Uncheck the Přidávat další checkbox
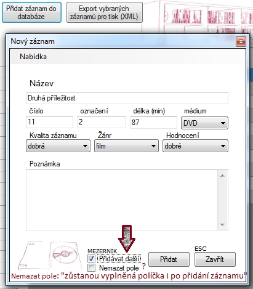Image resolution: width=253 pixels, height=289 pixels. point(91,259)
